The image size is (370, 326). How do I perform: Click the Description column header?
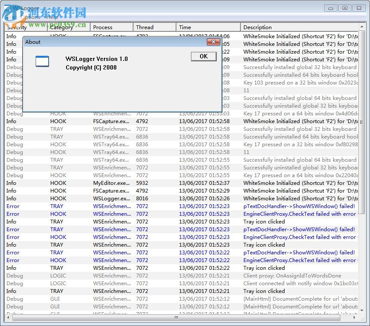tap(299, 27)
